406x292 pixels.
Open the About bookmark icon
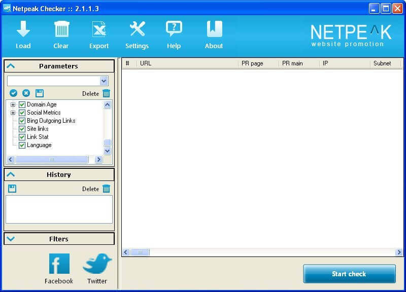coord(214,29)
